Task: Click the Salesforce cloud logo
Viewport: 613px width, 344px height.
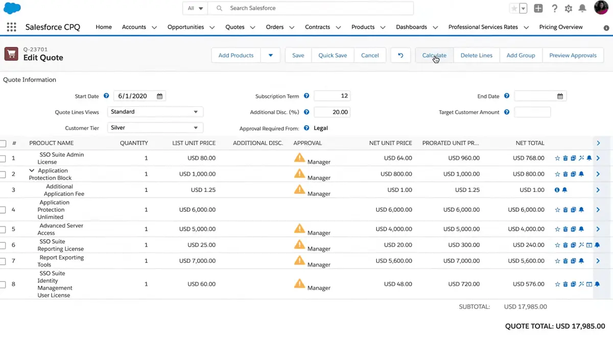Action: coord(12,8)
